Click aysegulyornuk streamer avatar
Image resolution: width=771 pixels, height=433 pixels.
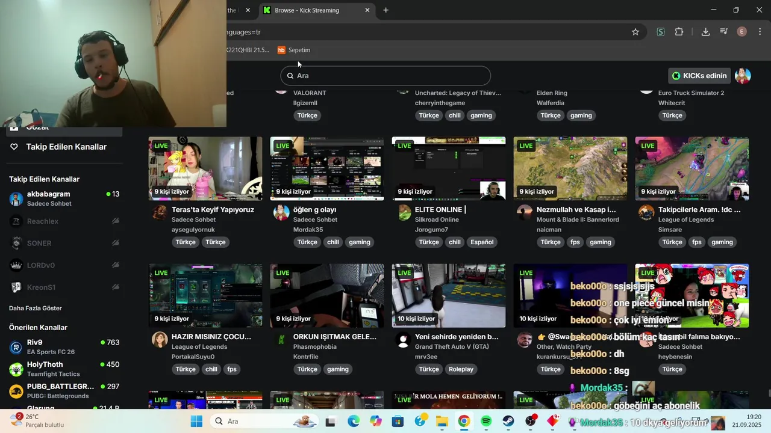(160, 213)
